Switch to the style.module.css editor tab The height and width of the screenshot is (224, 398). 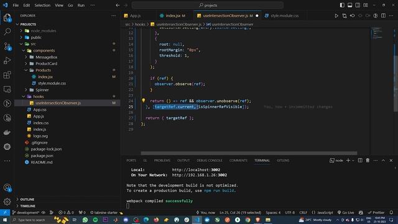point(284,16)
